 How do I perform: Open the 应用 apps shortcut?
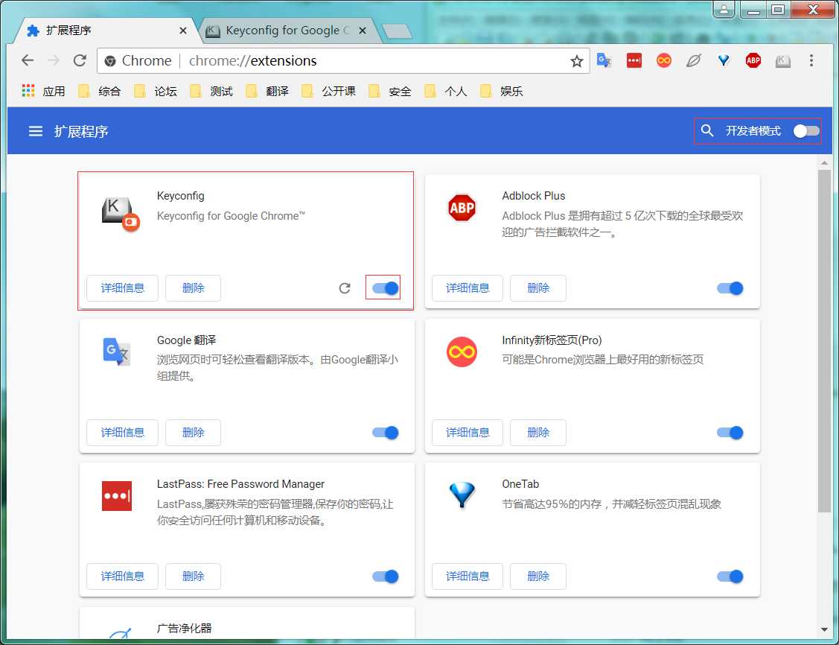[43, 91]
